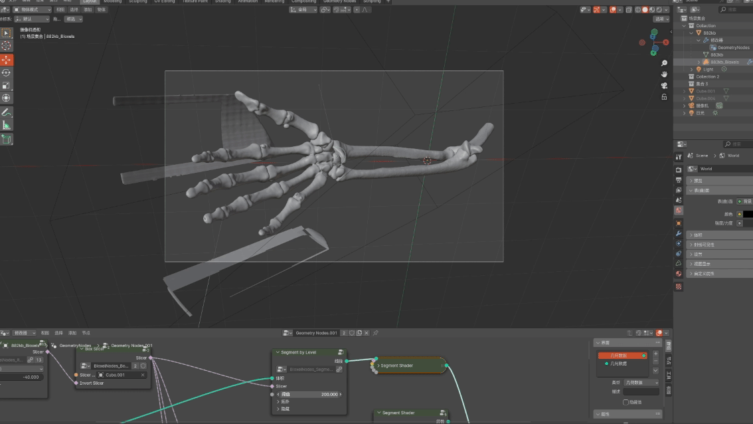Toggle camera view with the camera gizmo icon
This screenshot has height=424, width=753.
coord(664,86)
